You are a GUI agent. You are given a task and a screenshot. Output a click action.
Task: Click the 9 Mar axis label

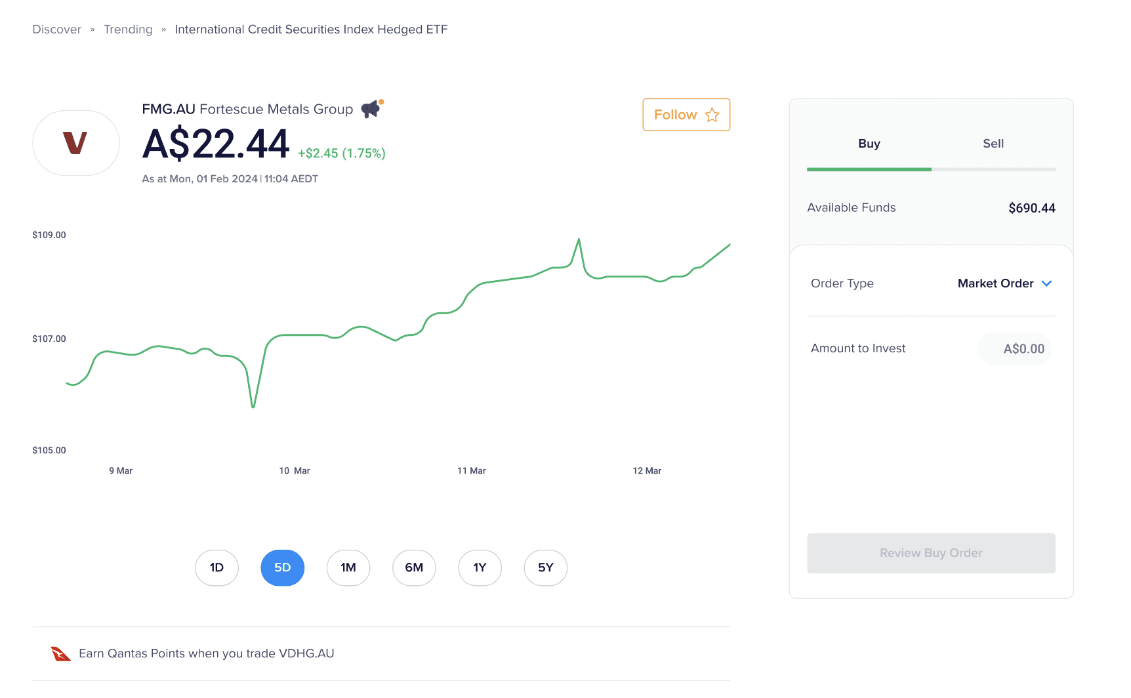tap(121, 471)
